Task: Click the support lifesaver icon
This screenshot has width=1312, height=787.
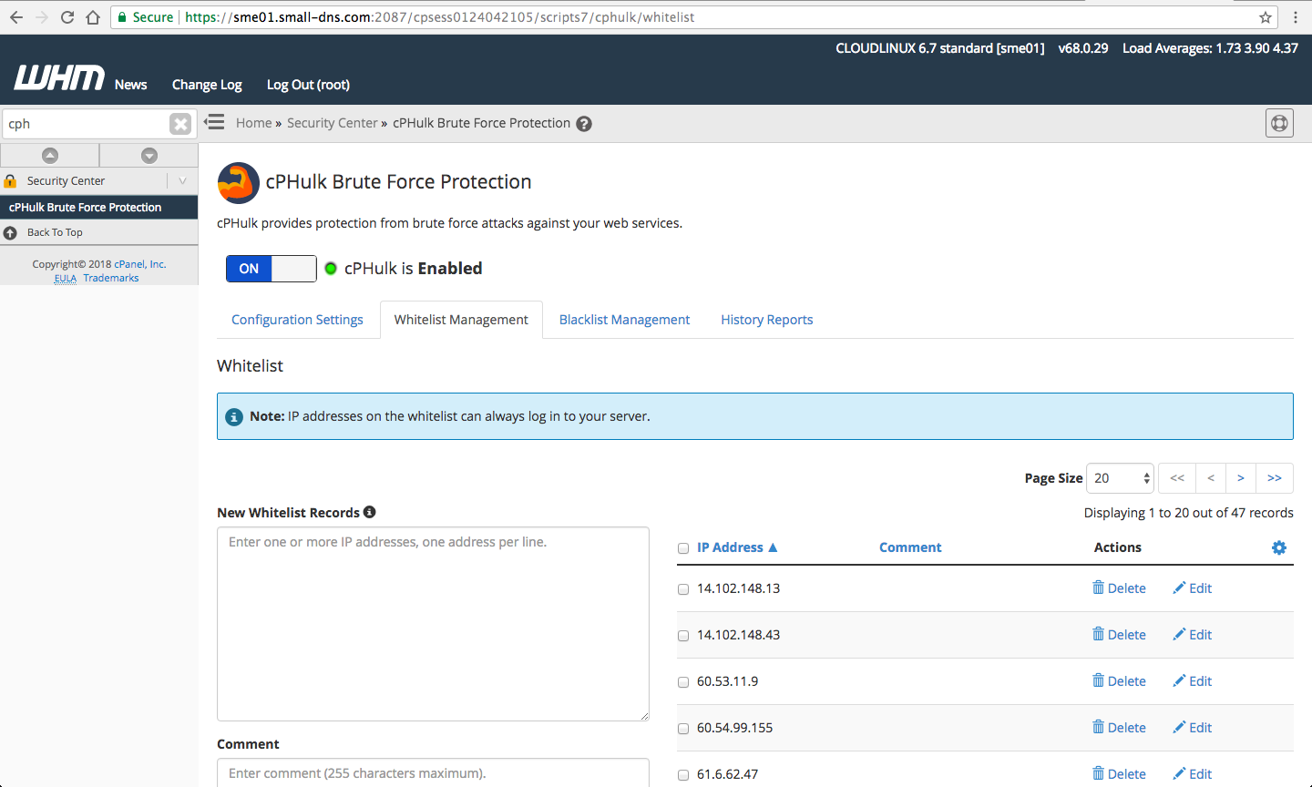Action: pyautogui.click(x=1279, y=123)
